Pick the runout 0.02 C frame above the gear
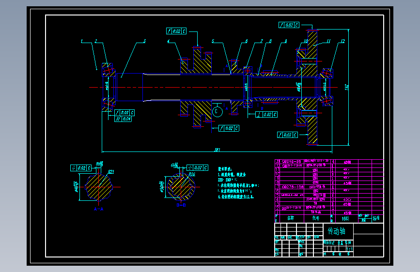 tap(176, 31)
